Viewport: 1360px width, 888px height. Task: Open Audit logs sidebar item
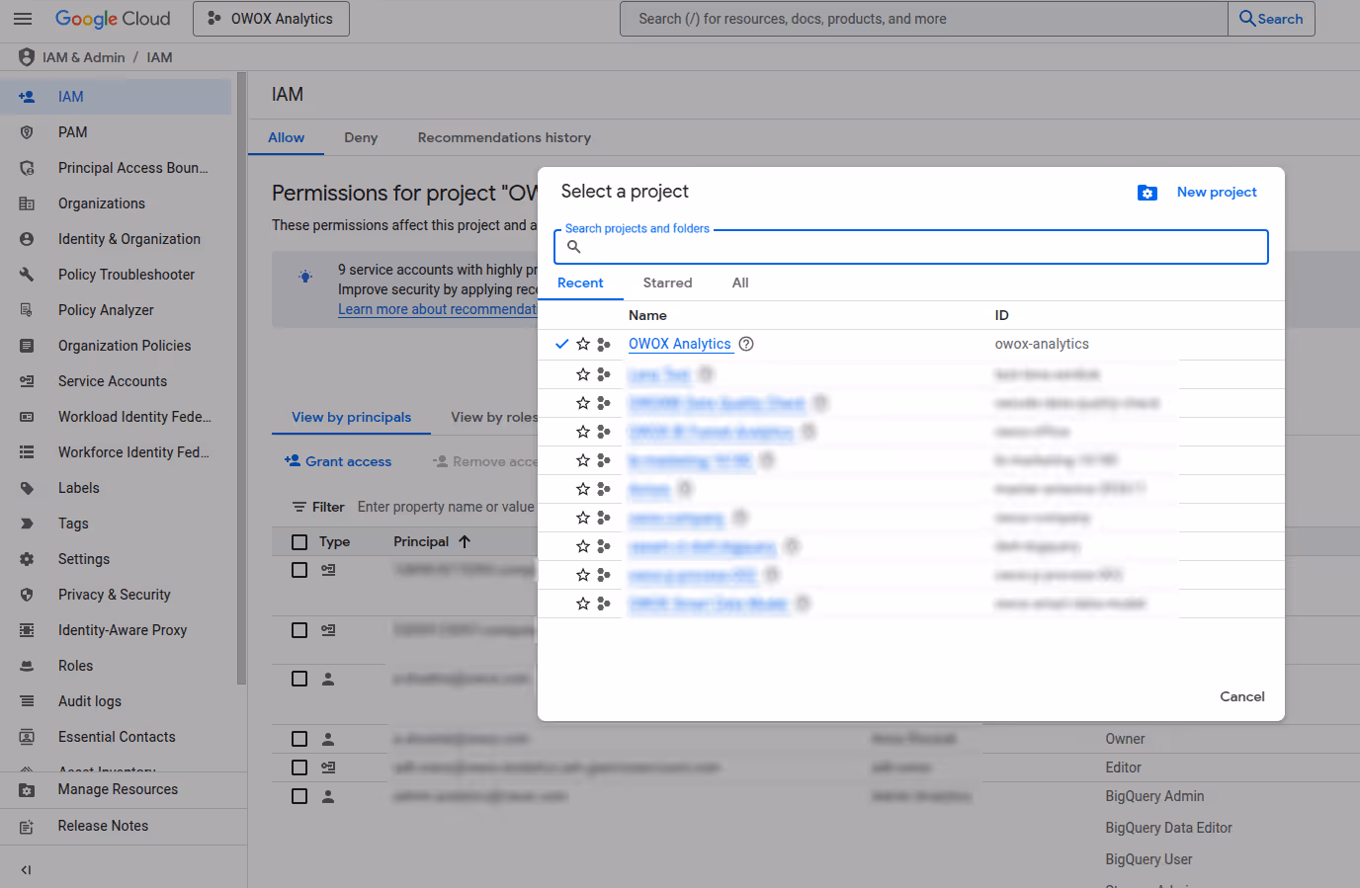coord(116,701)
